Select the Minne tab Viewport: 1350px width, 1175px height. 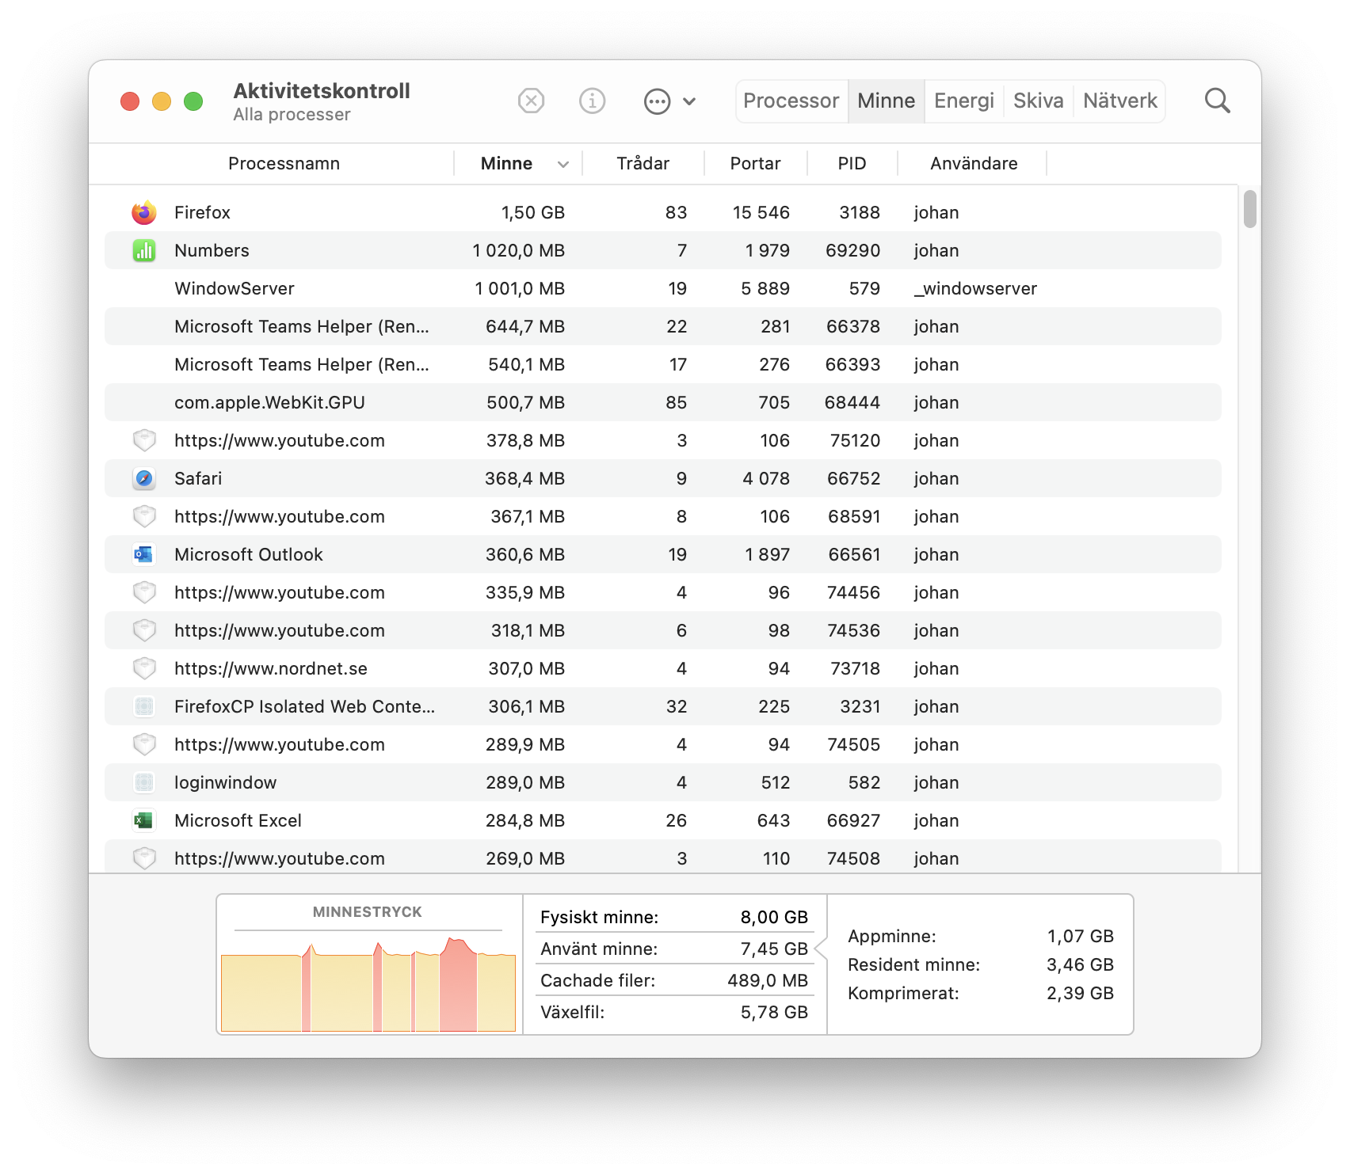(886, 101)
